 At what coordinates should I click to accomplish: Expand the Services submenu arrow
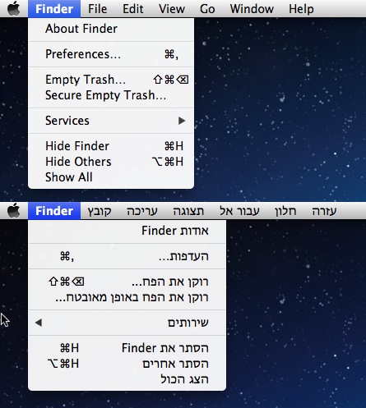tap(182, 121)
